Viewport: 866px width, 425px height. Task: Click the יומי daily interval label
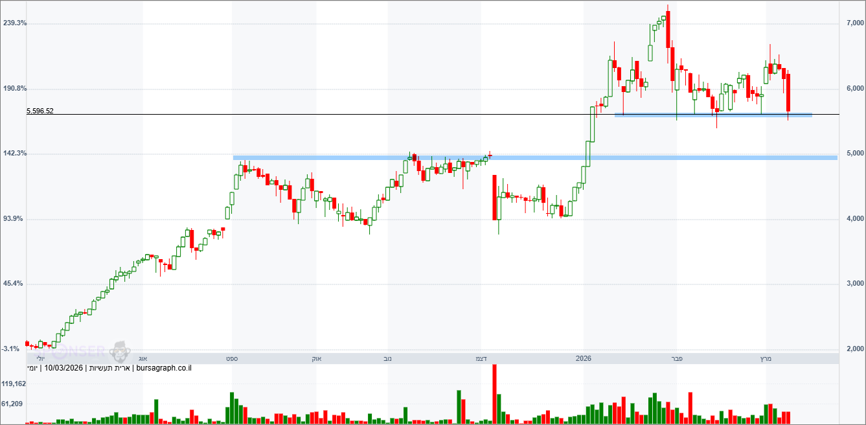32,369
